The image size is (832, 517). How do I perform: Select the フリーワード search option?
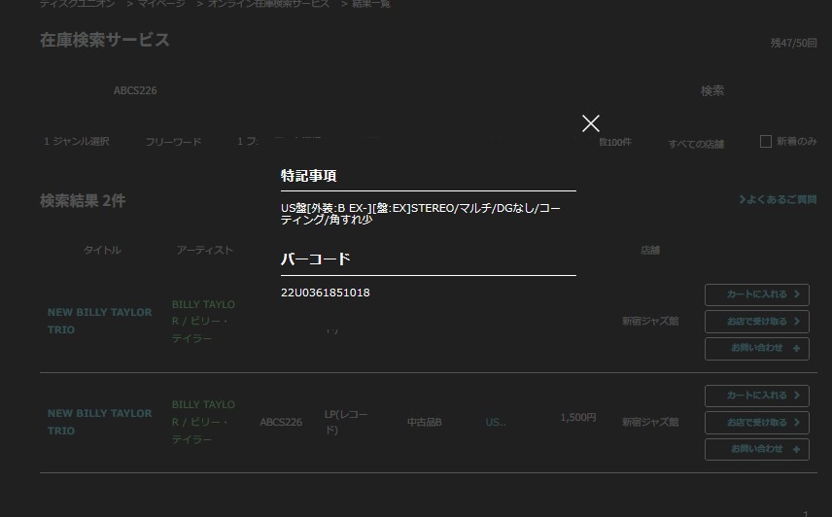coord(173,142)
